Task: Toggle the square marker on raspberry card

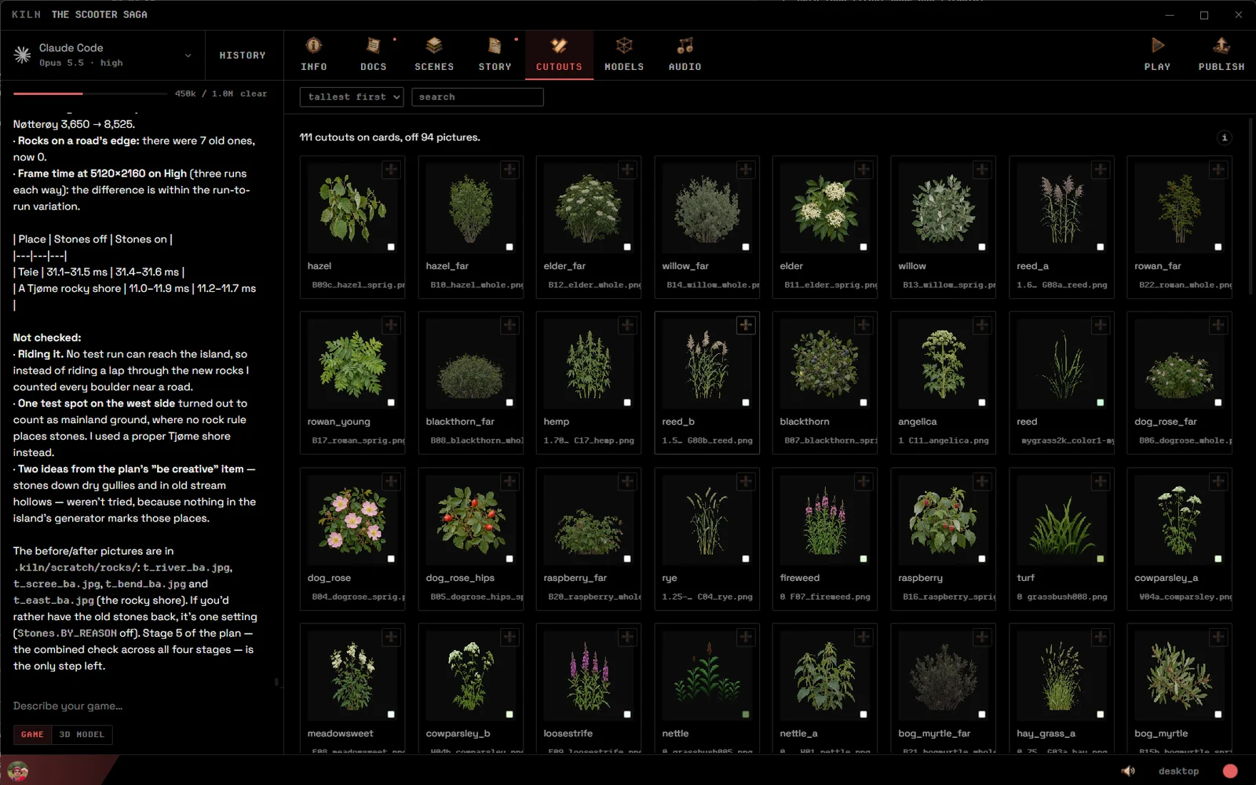Action: (982, 559)
